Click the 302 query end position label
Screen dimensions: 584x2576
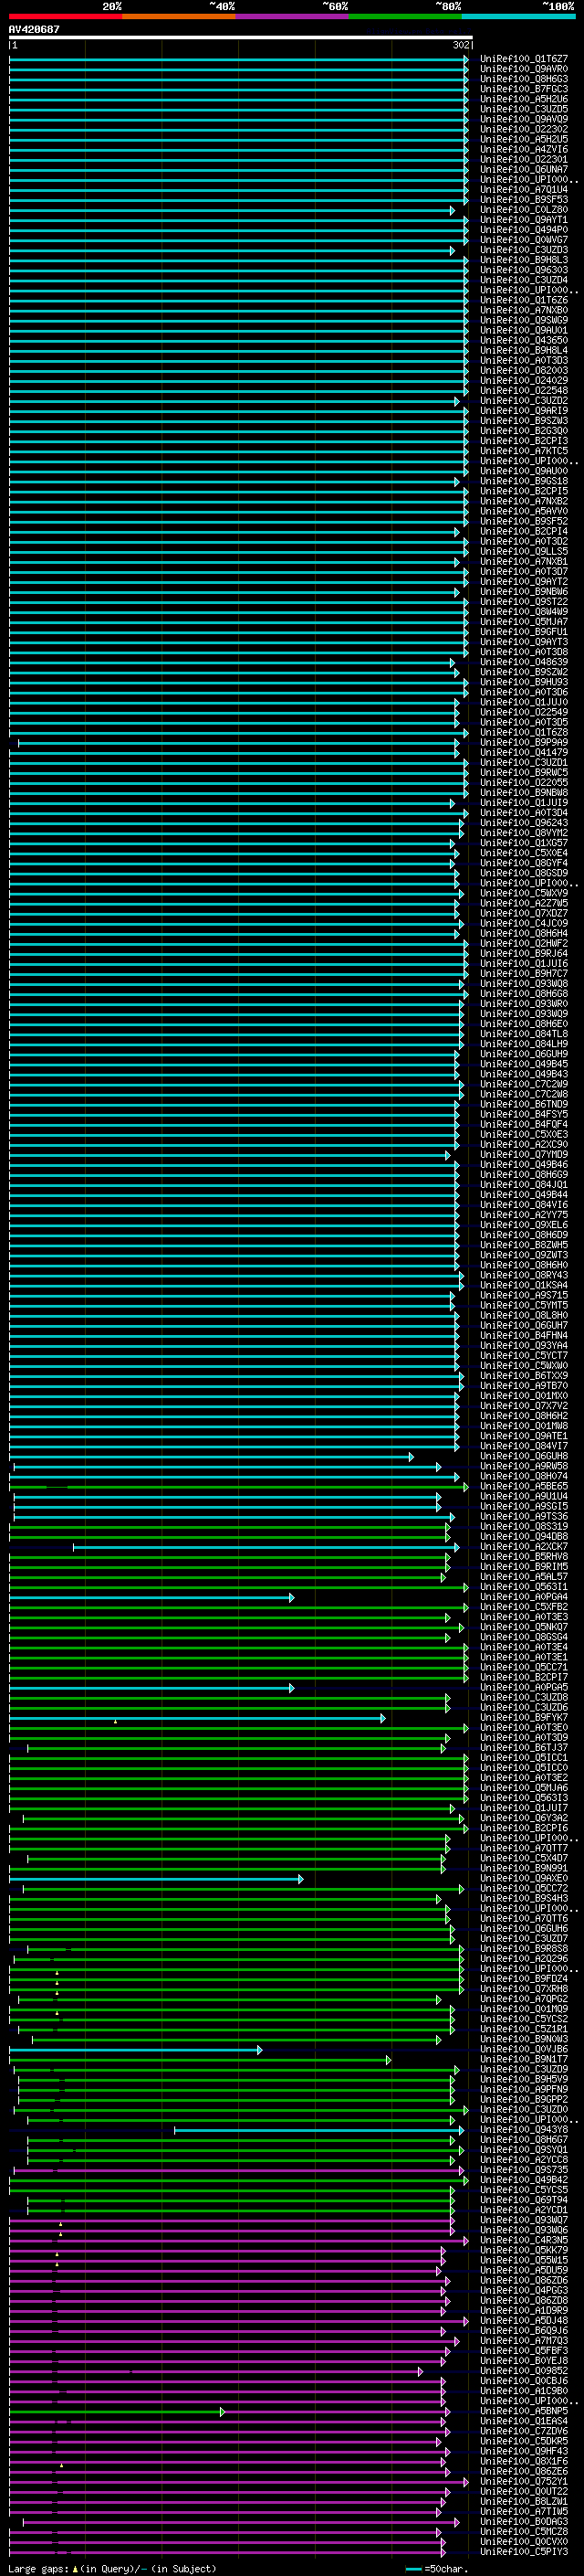[461, 45]
